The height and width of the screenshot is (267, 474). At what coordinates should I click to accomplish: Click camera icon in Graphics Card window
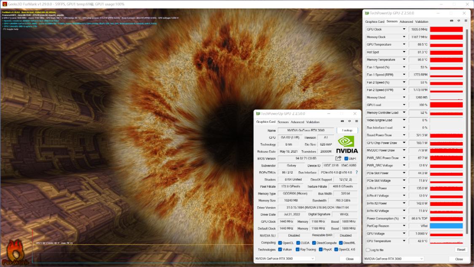click(x=343, y=121)
